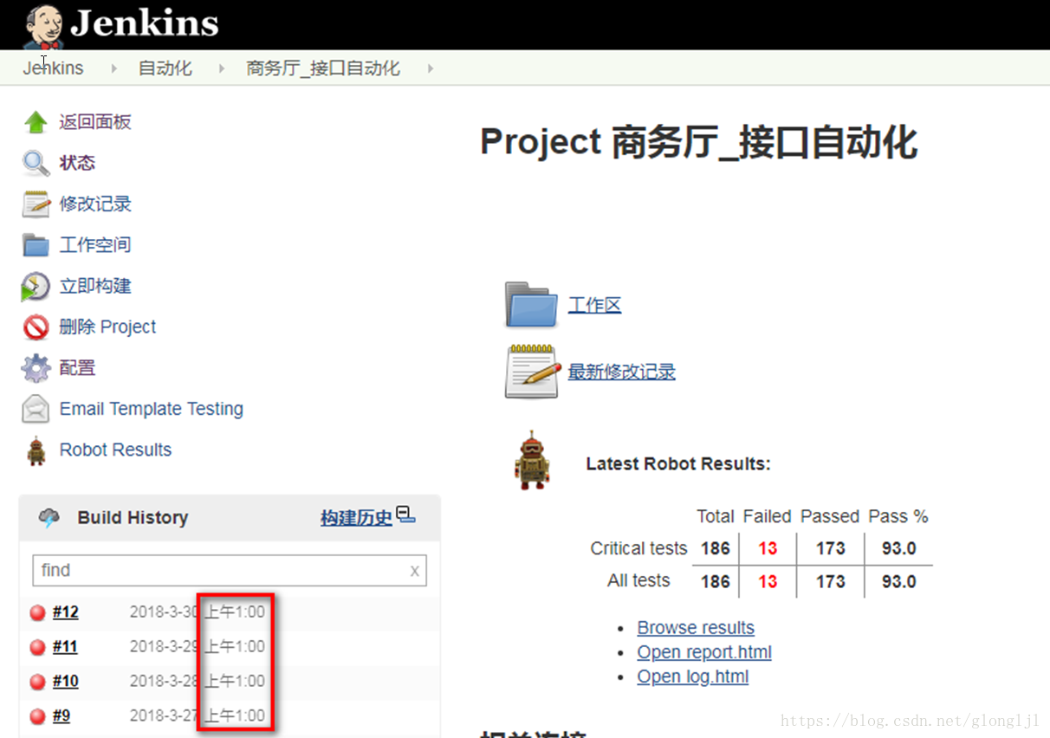This screenshot has width=1050, height=738.
Task: Click the green up arrow icon
Action: (x=36, y=122)
